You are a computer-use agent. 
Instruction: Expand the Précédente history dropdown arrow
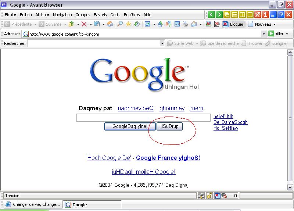[35, 24]
